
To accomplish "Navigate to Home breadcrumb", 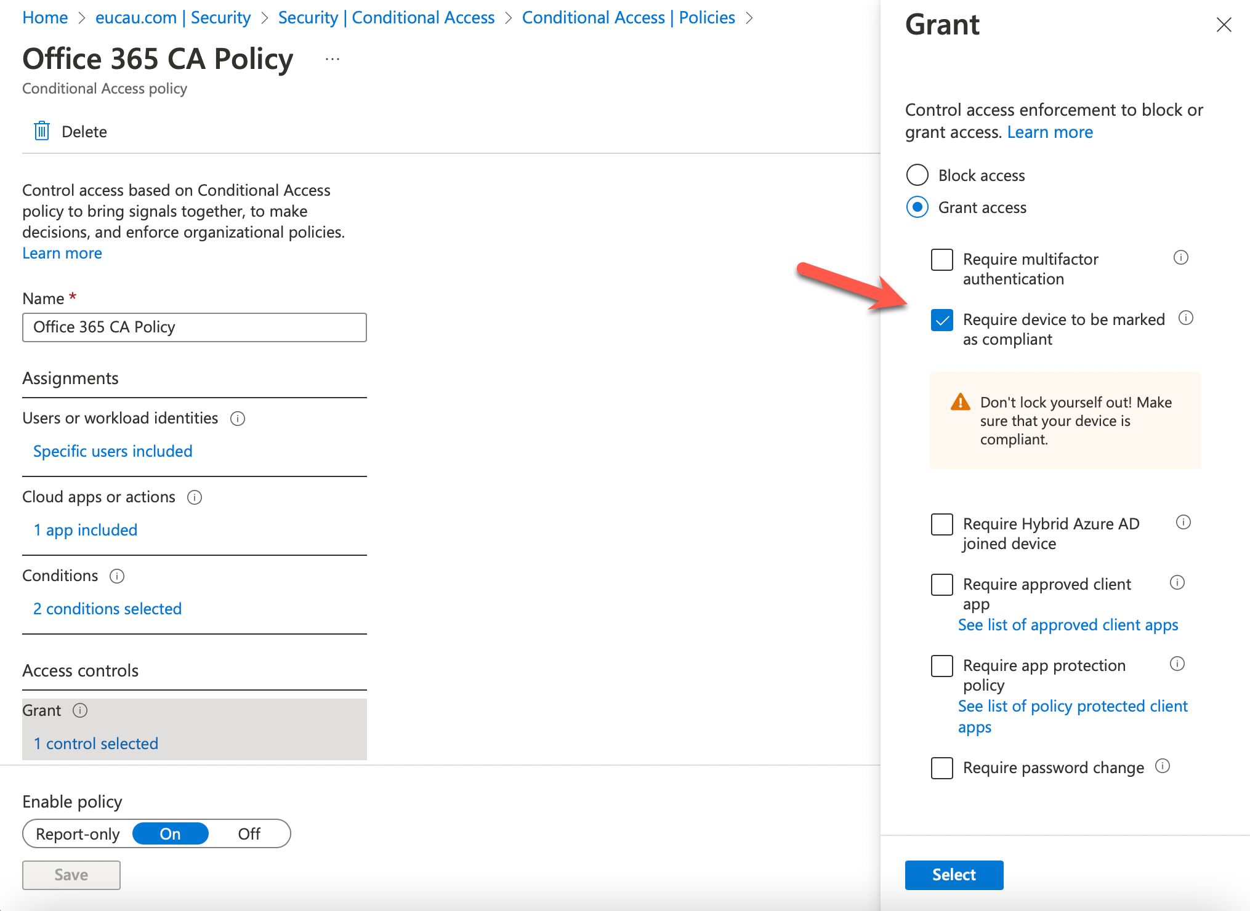I will pyautogui.click(x=45, y=18).
